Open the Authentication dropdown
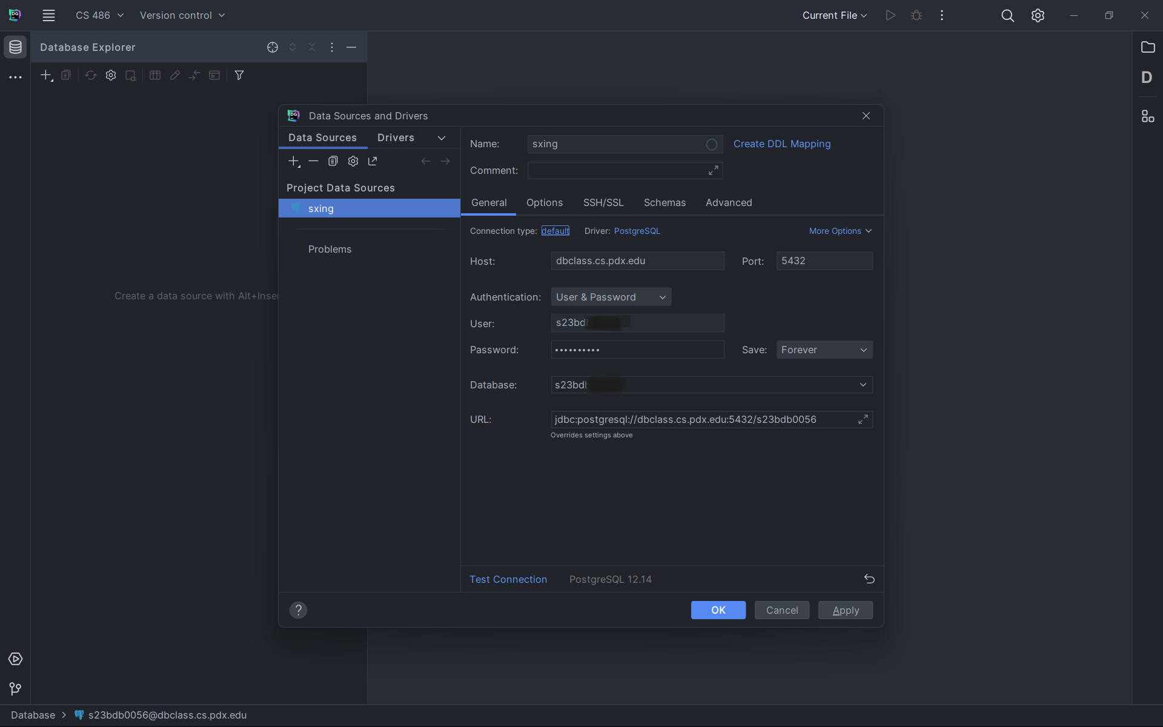This screenshot has width=1163, height=727. coord(611,297)
